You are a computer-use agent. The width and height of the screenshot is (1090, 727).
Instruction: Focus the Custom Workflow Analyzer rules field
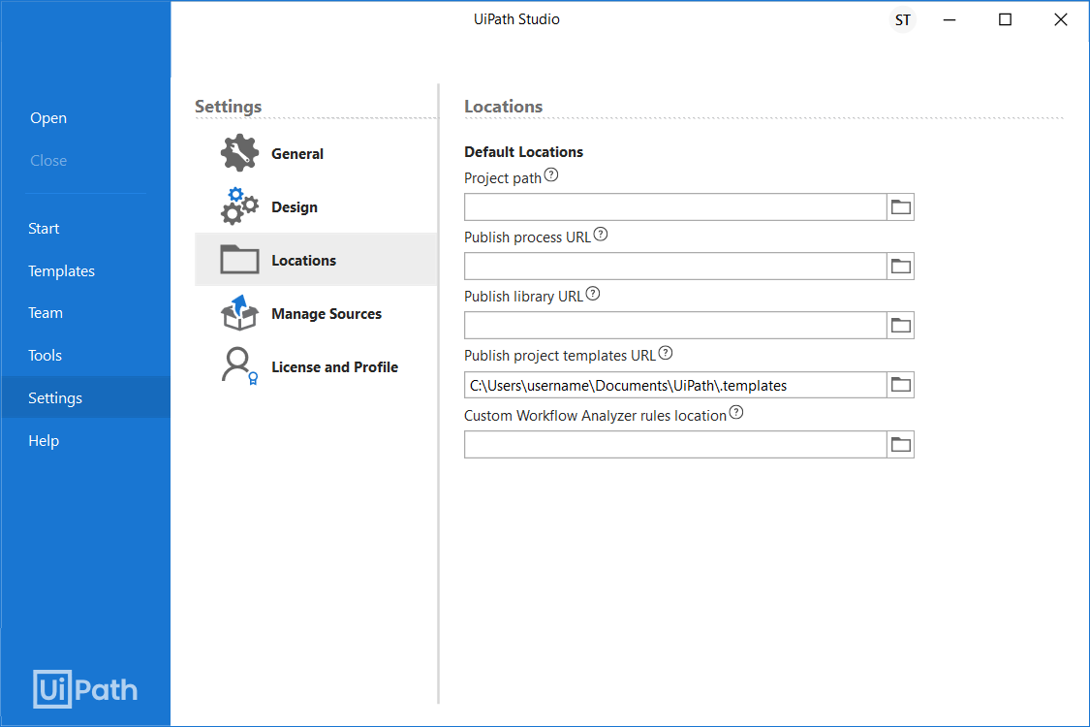coord(675,445)
